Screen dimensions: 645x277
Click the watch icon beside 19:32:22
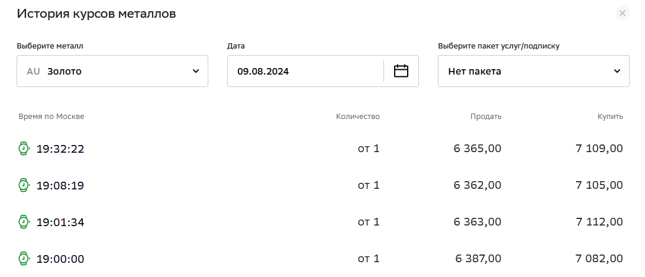coord(24,149)
